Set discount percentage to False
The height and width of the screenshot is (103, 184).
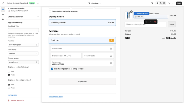pyautogui.click(x=9, y=88)
